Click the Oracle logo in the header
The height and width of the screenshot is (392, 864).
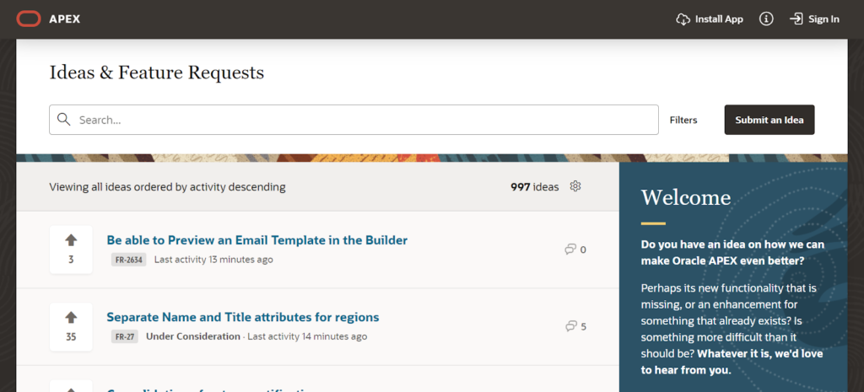(x=29, y=19)
